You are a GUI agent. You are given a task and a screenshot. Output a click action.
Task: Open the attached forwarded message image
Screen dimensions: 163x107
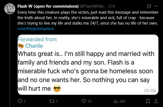(x=88, y=65)
